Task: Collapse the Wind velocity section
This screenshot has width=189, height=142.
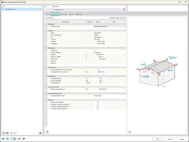Action: 46,67
